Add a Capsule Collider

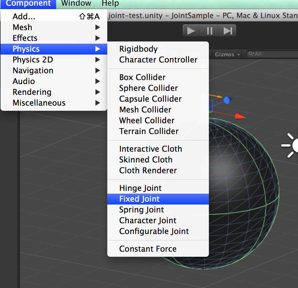[x=158, y=99]
